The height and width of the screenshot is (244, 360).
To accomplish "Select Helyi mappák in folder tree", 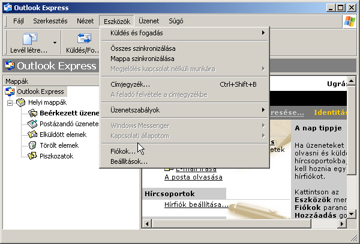I will [x=47, y=102].
